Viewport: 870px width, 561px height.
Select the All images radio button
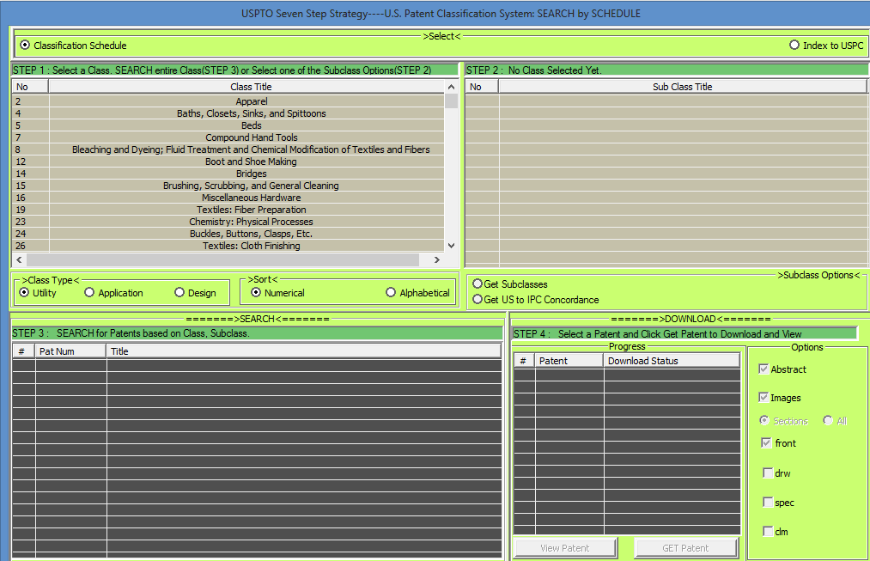pyautogui.click(x=828, y=420)
